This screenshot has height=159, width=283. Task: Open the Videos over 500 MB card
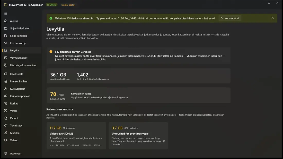pos(76,136)
